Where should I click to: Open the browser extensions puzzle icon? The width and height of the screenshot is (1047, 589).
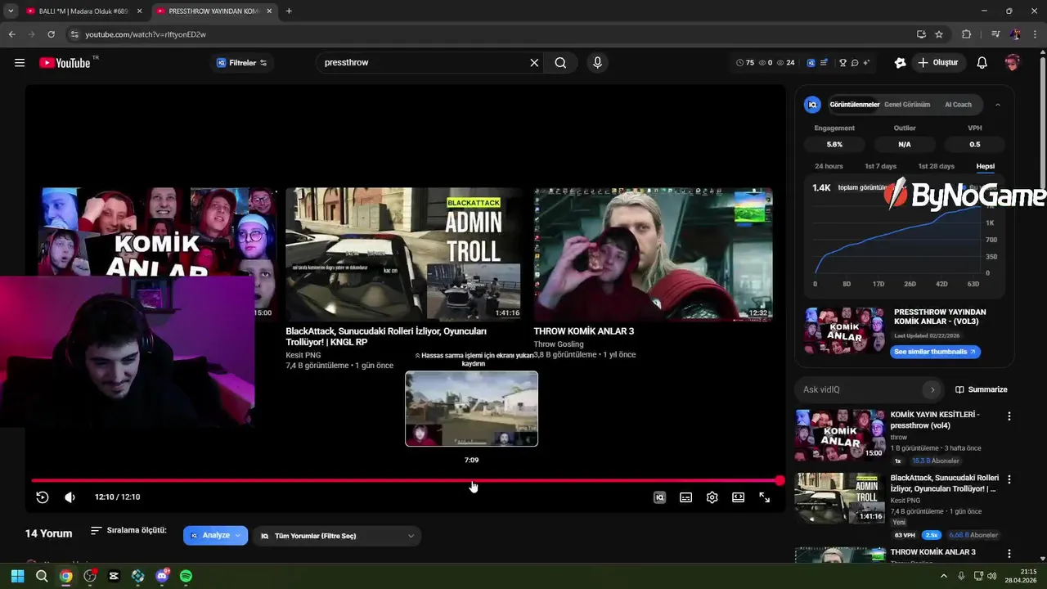click(966, 34)
